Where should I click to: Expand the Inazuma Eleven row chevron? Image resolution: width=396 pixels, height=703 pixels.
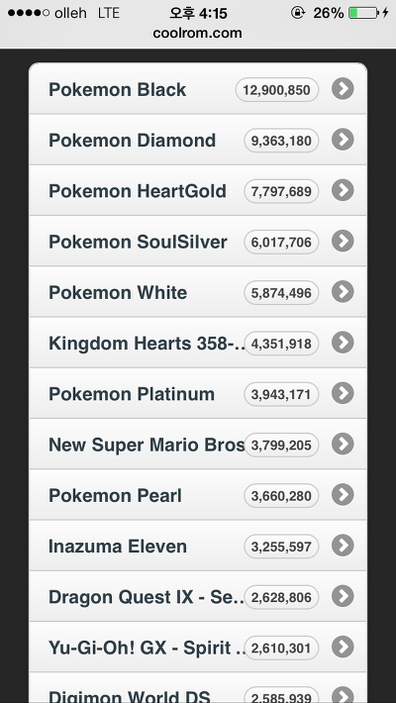[344, 546]
